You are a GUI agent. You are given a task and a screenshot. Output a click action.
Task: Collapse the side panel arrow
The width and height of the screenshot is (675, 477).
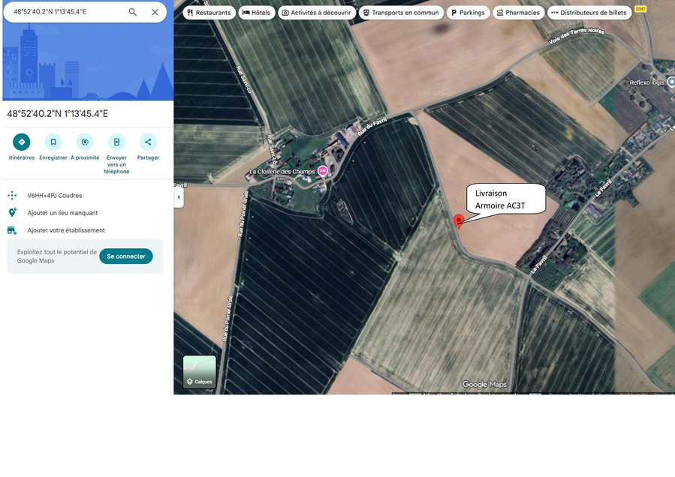(179, 197)
